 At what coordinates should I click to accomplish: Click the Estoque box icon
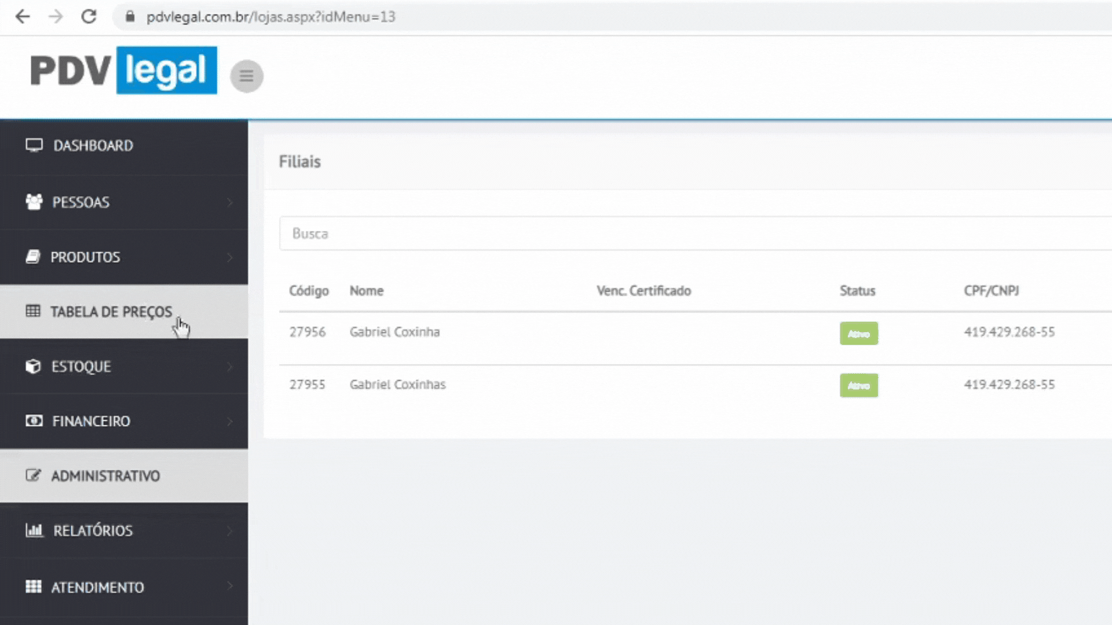click(x=33, y=366)
